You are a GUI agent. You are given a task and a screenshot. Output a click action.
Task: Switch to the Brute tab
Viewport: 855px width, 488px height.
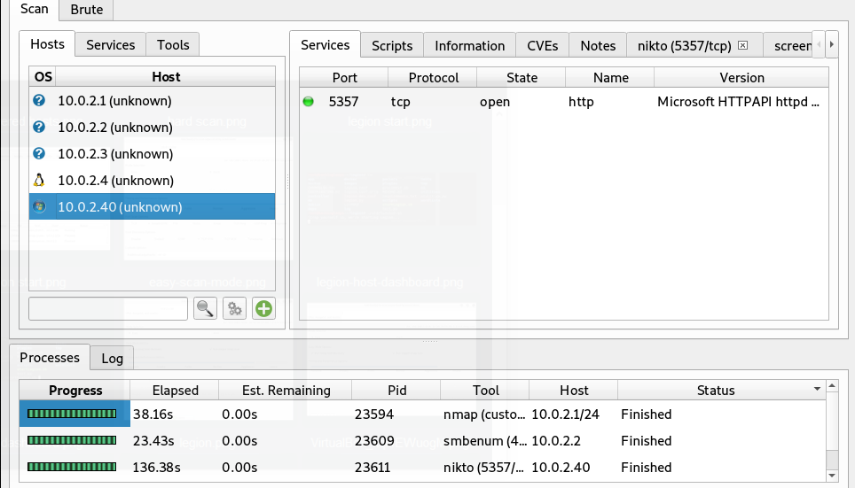pyautogui.click(x=87, y=10)
